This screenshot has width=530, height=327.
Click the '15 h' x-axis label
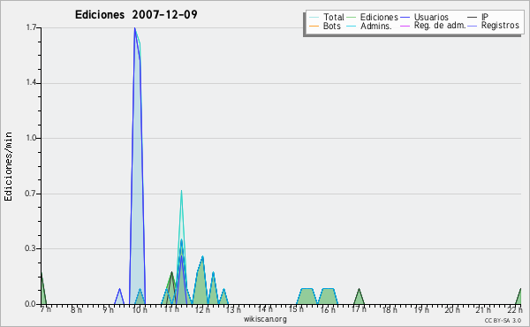click(x=296, y=309)
